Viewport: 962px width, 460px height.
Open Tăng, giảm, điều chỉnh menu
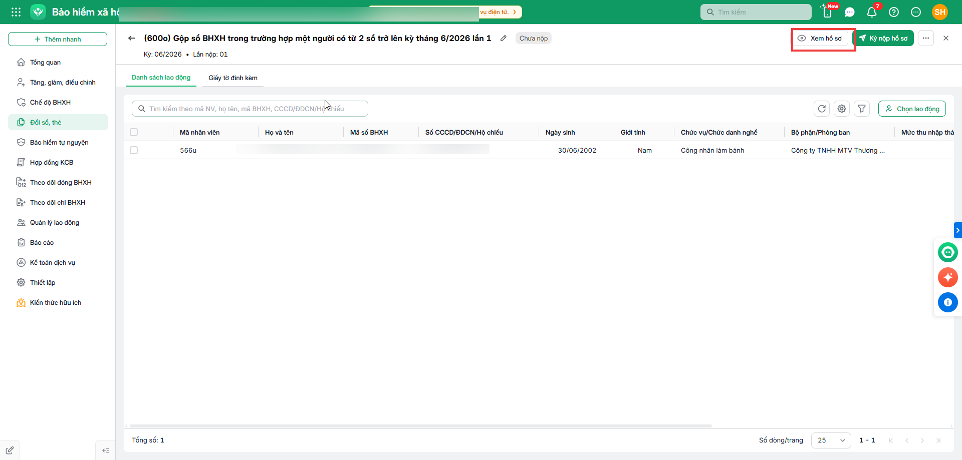(x=58, y=82)
